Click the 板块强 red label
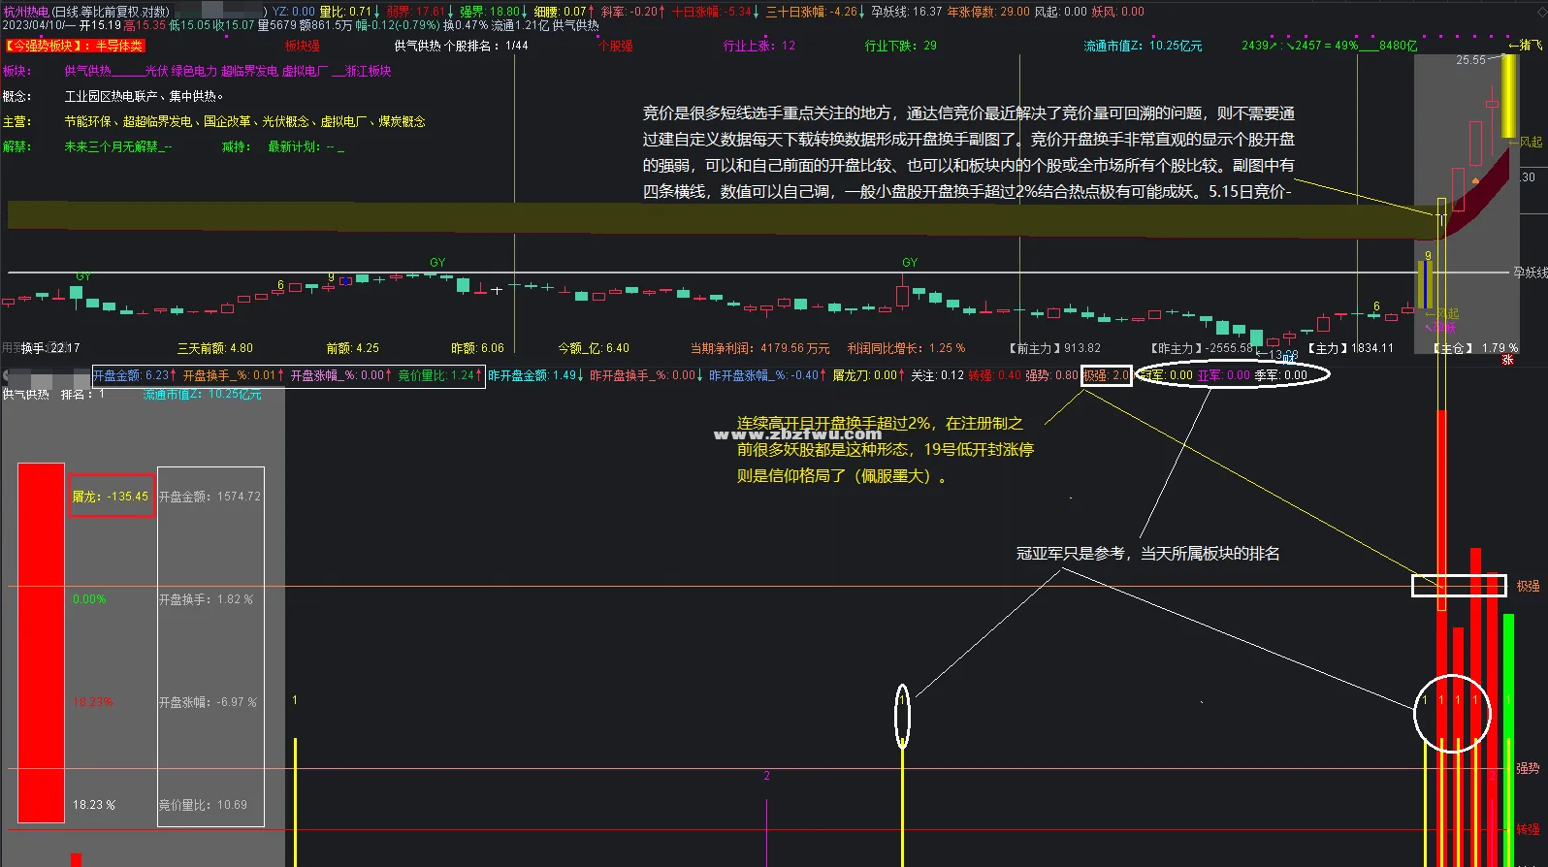This screenshot has width=1548, height=867. click(x=302, y=46)
